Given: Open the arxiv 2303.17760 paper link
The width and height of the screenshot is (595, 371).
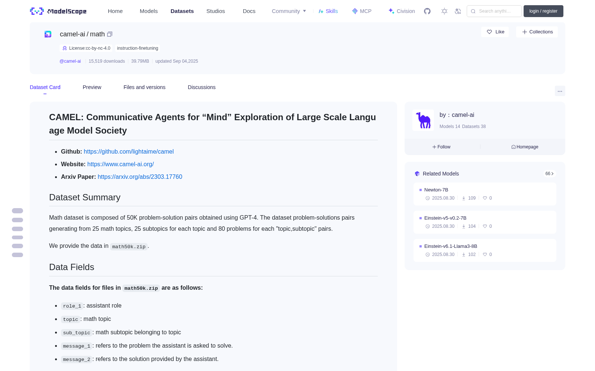Looking at the screenshot, I should [140, 177].
